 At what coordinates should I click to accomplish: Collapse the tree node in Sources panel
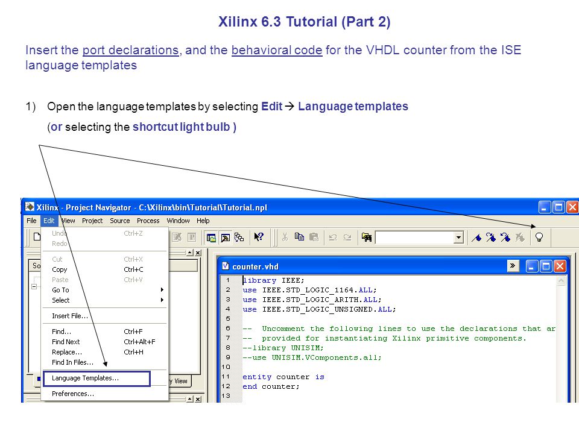(34, 286)
